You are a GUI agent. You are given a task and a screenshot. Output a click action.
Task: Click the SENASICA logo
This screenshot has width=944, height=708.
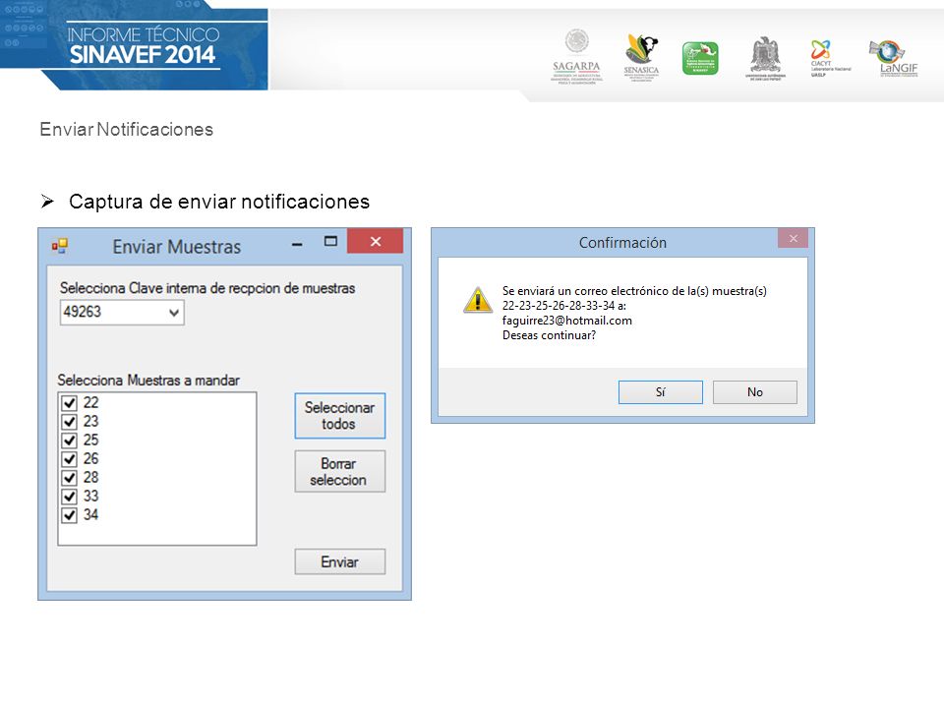point(641,57)
